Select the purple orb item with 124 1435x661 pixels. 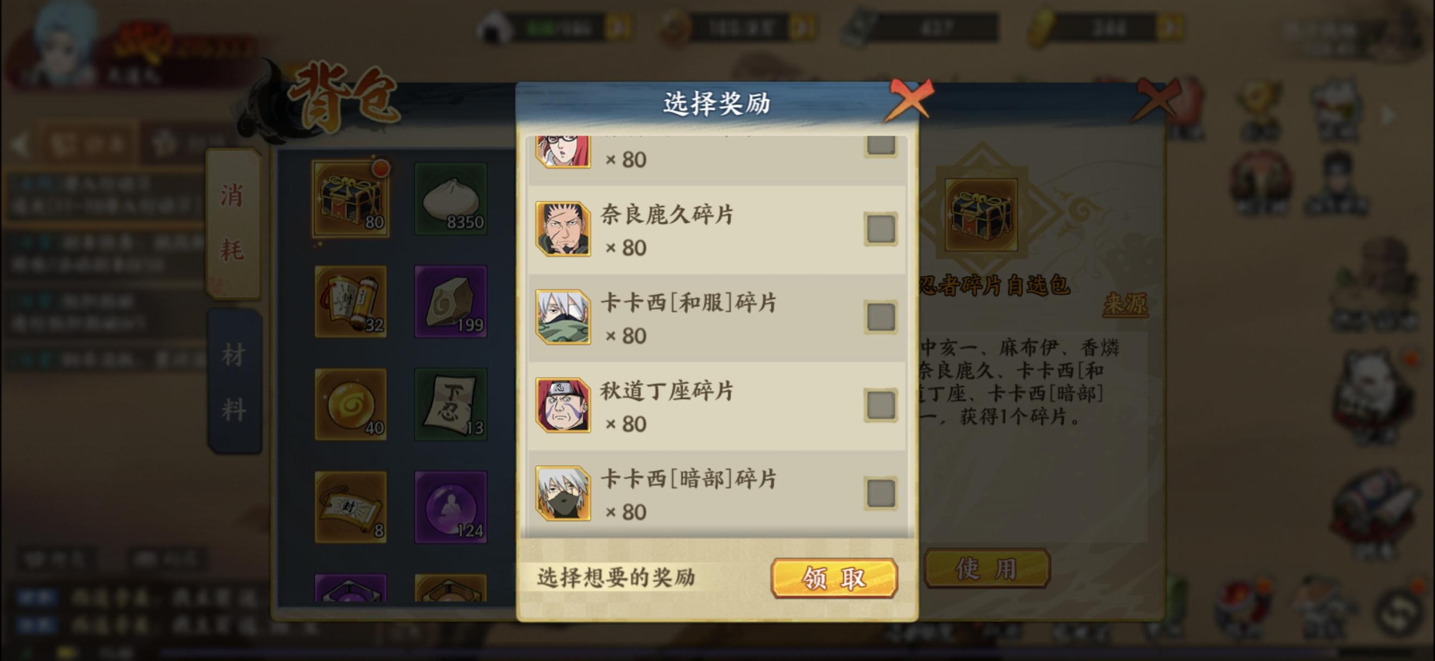tap(451, 507)
